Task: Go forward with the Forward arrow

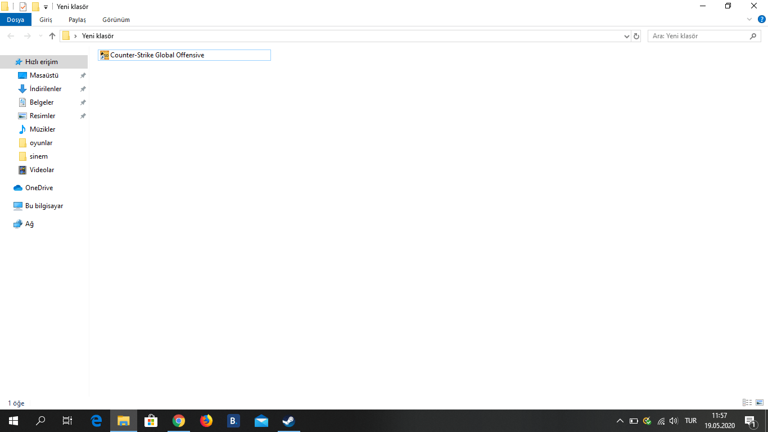Action: click(x=27, y=36)
